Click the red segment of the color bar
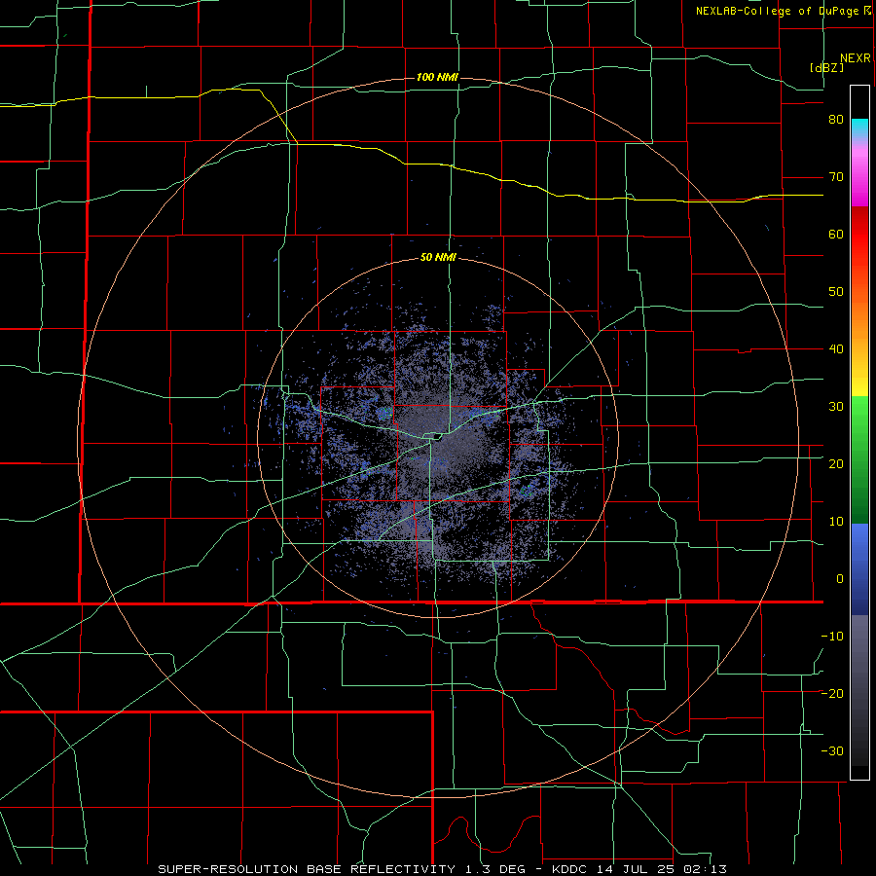 [x=859, y=235]
